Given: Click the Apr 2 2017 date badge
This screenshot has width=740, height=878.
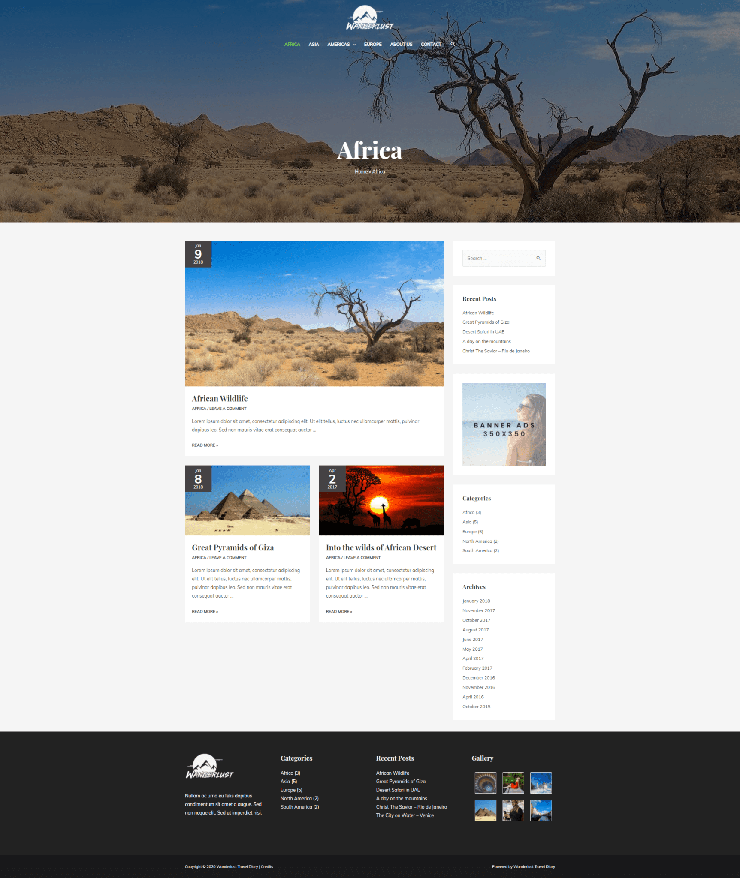Looking at the screenshot, I should pyautogui.click(x=332, y=478).
